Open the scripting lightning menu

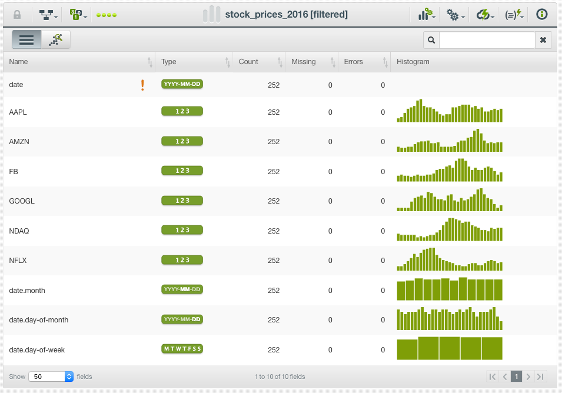click(514, 15)
